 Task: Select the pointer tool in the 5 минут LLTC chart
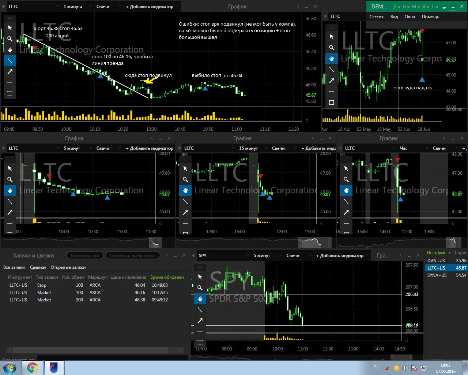(10, 168)
